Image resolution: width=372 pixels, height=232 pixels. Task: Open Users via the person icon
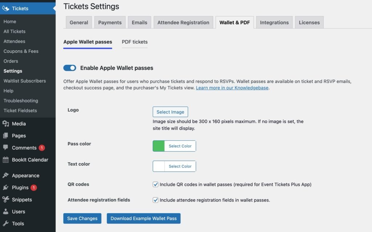point(5,211)
